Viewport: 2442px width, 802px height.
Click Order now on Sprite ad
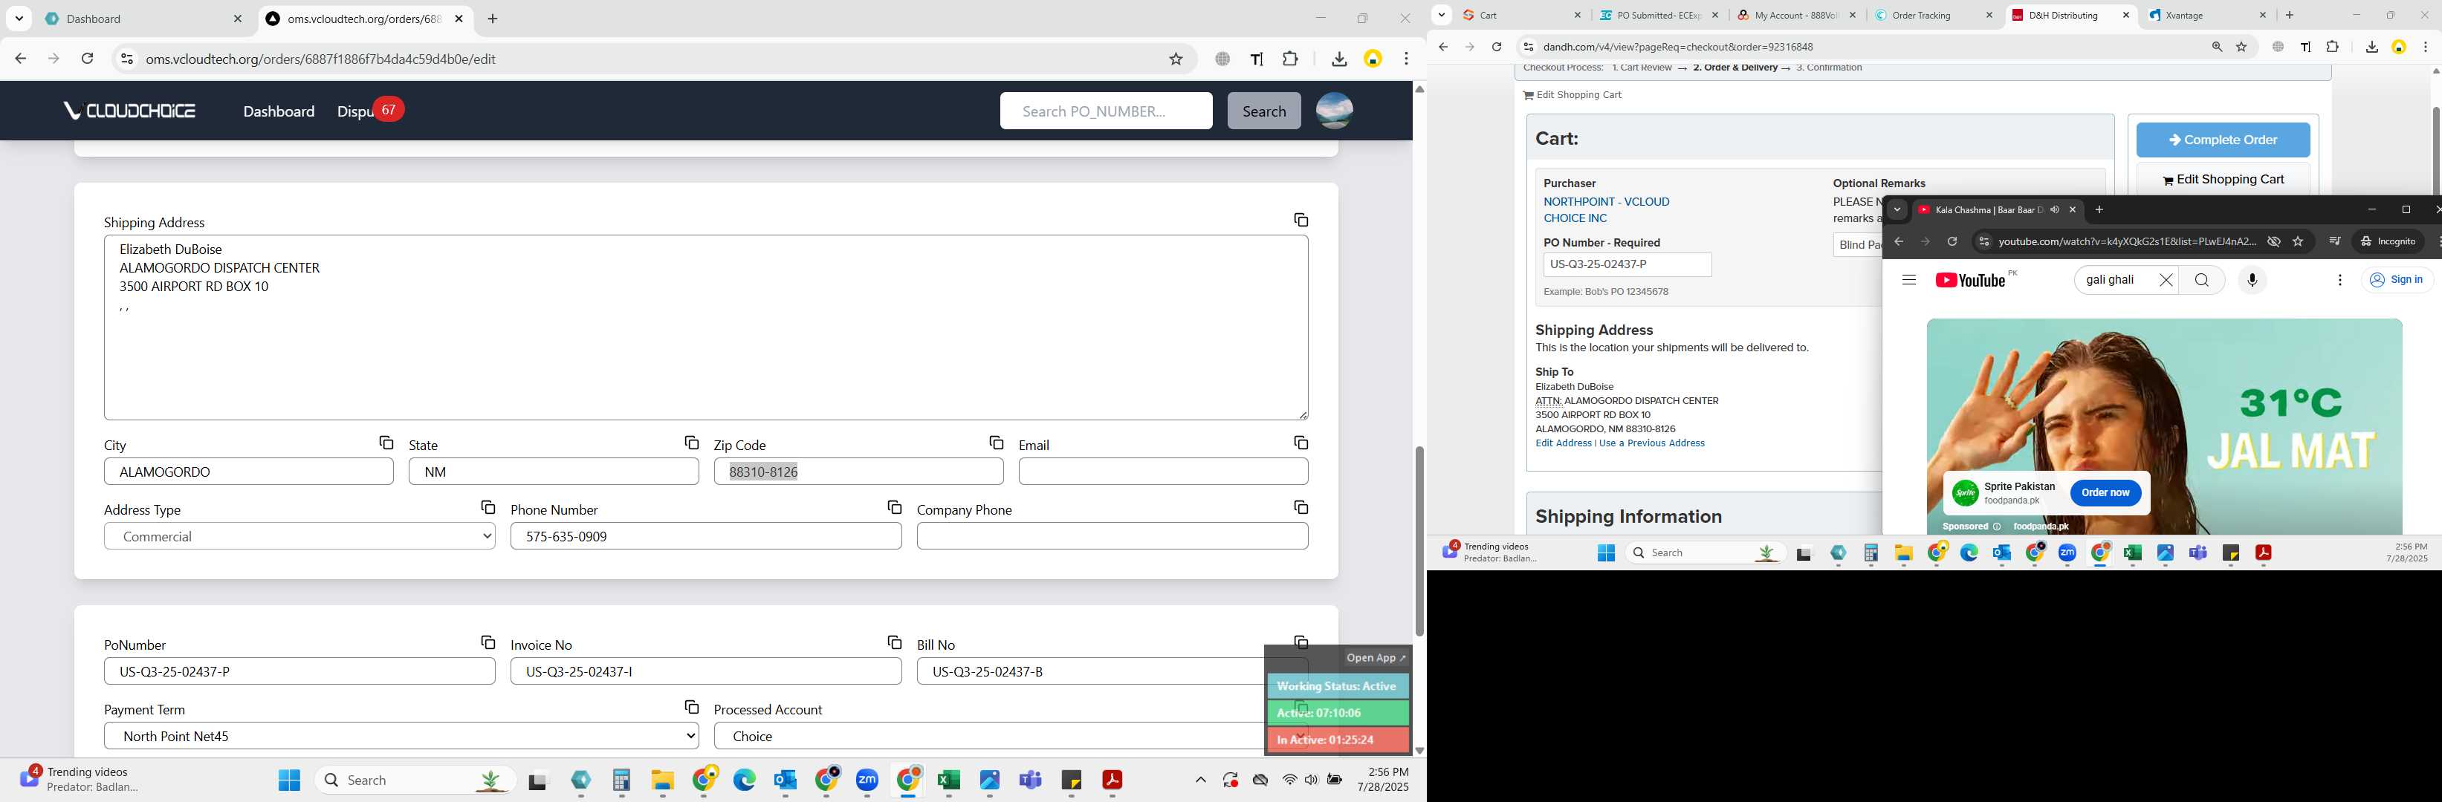click(2105, 492)
